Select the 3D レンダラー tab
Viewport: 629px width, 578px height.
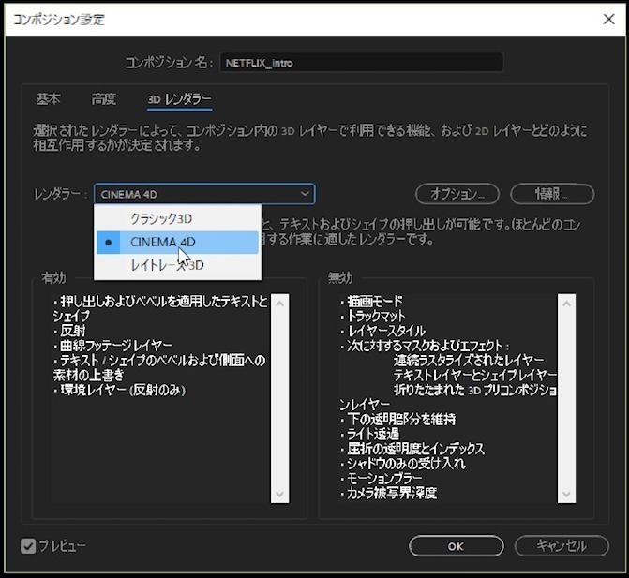coord(179,99)
